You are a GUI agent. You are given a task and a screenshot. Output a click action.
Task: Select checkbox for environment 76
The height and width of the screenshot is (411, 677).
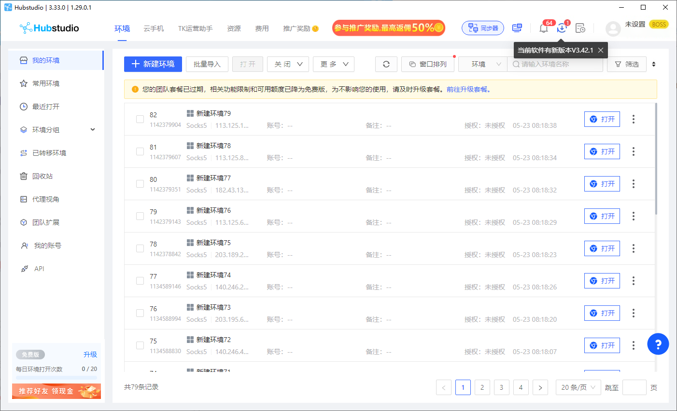click(x=140, y=313)
